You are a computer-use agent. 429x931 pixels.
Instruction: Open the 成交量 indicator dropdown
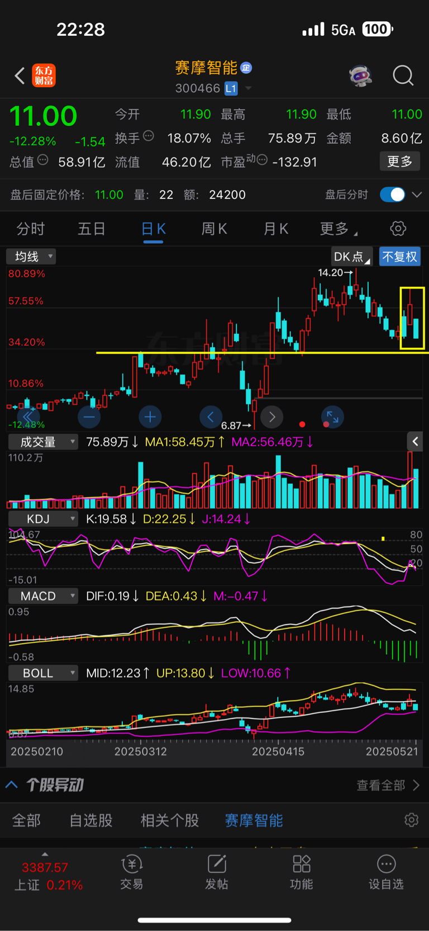43,442
